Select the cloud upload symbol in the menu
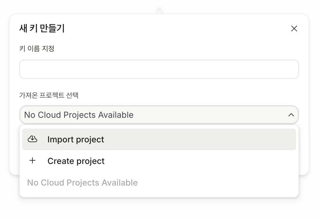The image size is (320, 220). coord(32,139)
